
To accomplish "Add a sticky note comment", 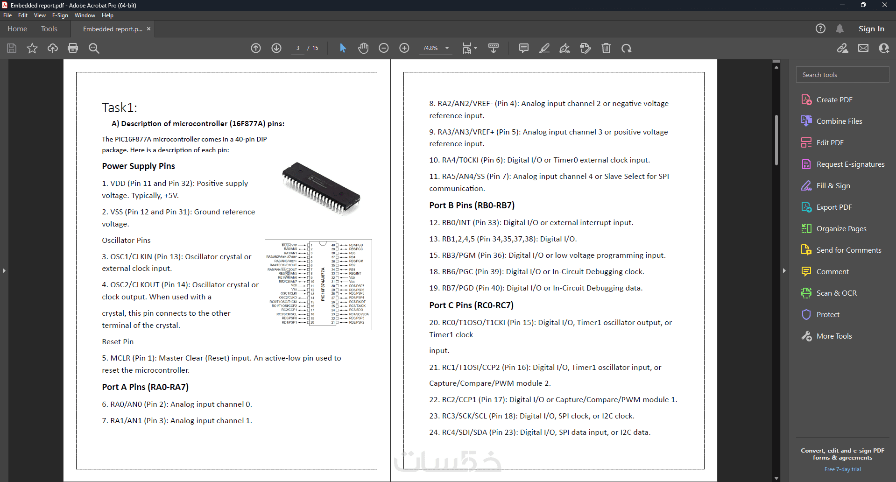I will pos(524,48).
